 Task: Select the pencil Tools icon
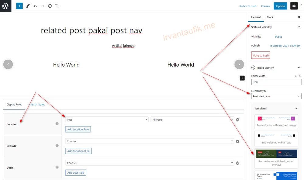coord(28,6)
